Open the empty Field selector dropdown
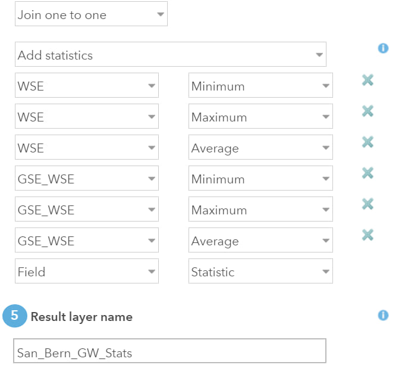This screenshot has height=371, width=402. tap(86, 272)
